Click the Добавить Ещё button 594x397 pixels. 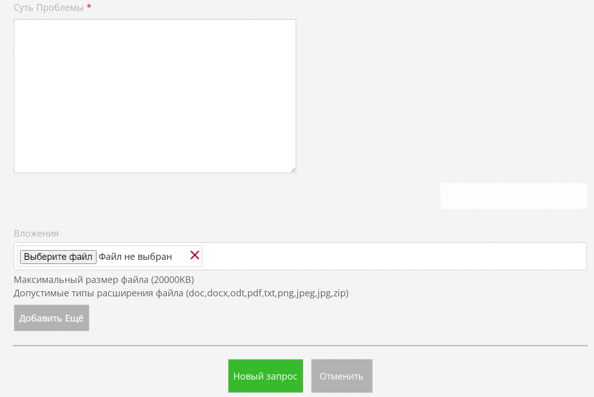coord(51,318)
